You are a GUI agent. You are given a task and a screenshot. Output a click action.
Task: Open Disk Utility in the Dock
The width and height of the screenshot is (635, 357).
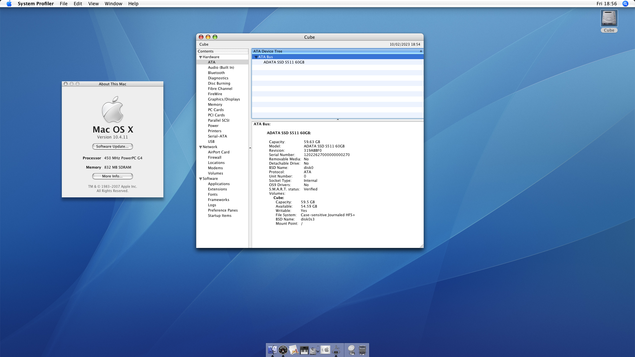[x=314, y=350]
